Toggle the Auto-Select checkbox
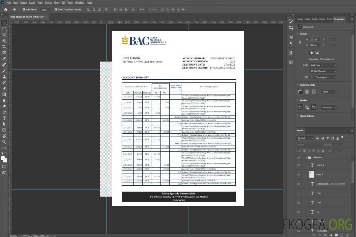 coord(24,10)
